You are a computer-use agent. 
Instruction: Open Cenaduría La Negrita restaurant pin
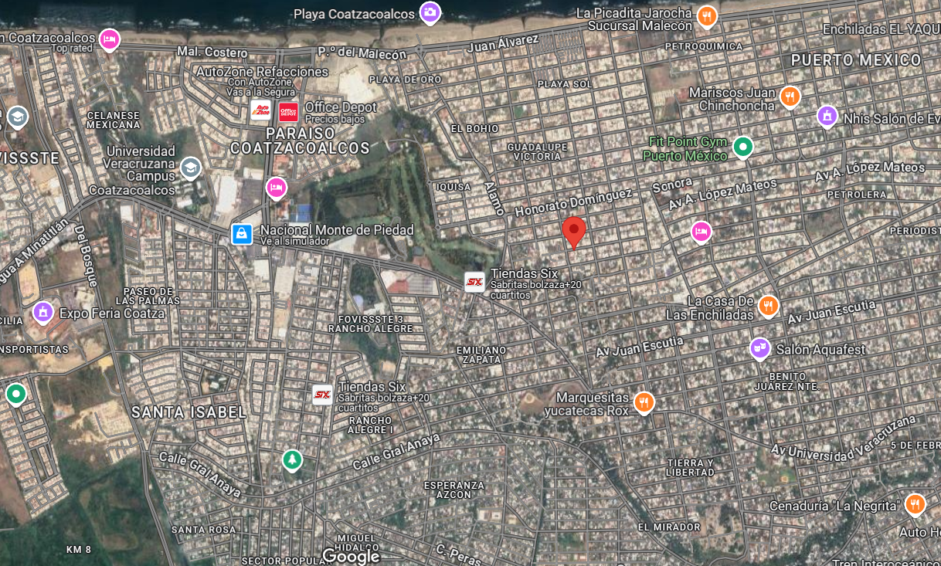click(x=915, y=504)
